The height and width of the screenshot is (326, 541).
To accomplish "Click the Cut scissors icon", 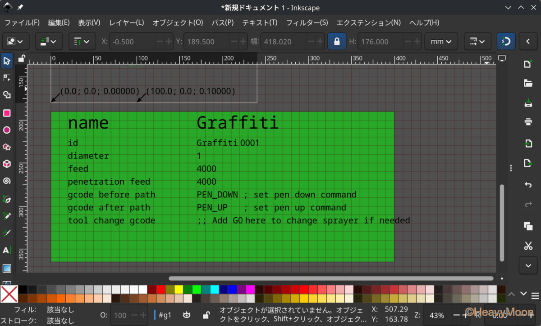I will coord(528,246).
